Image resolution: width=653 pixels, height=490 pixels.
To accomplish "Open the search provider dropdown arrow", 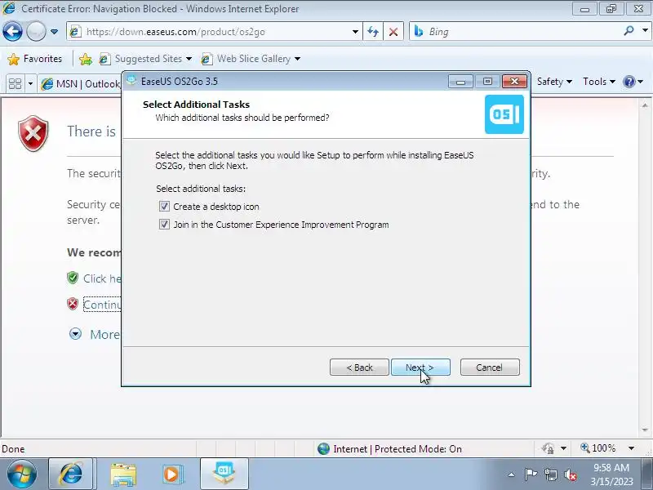I will pyautogui.click(x=645, y=31).
